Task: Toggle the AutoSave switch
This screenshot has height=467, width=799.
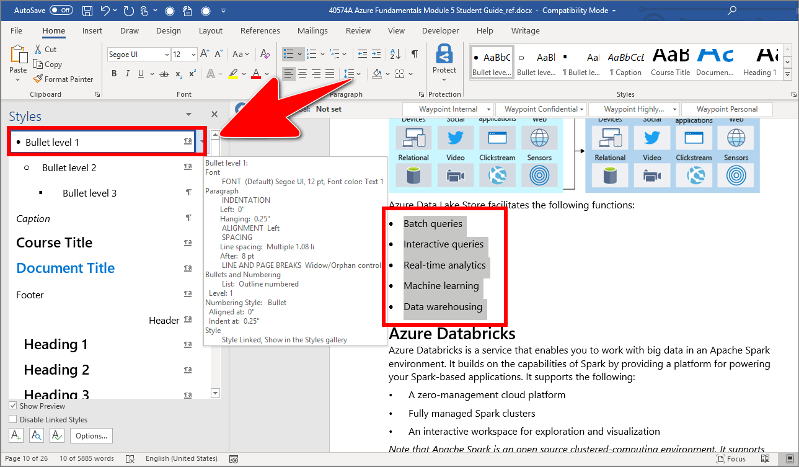Action: [x=61, y=11]
